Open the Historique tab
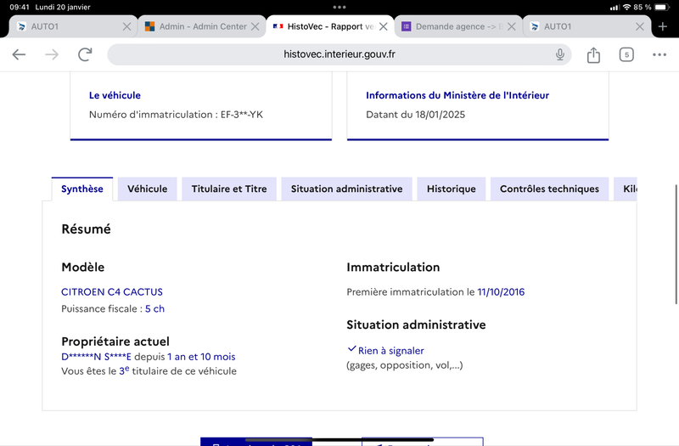This screenshot has width=679, height=446. click(452, 189)
